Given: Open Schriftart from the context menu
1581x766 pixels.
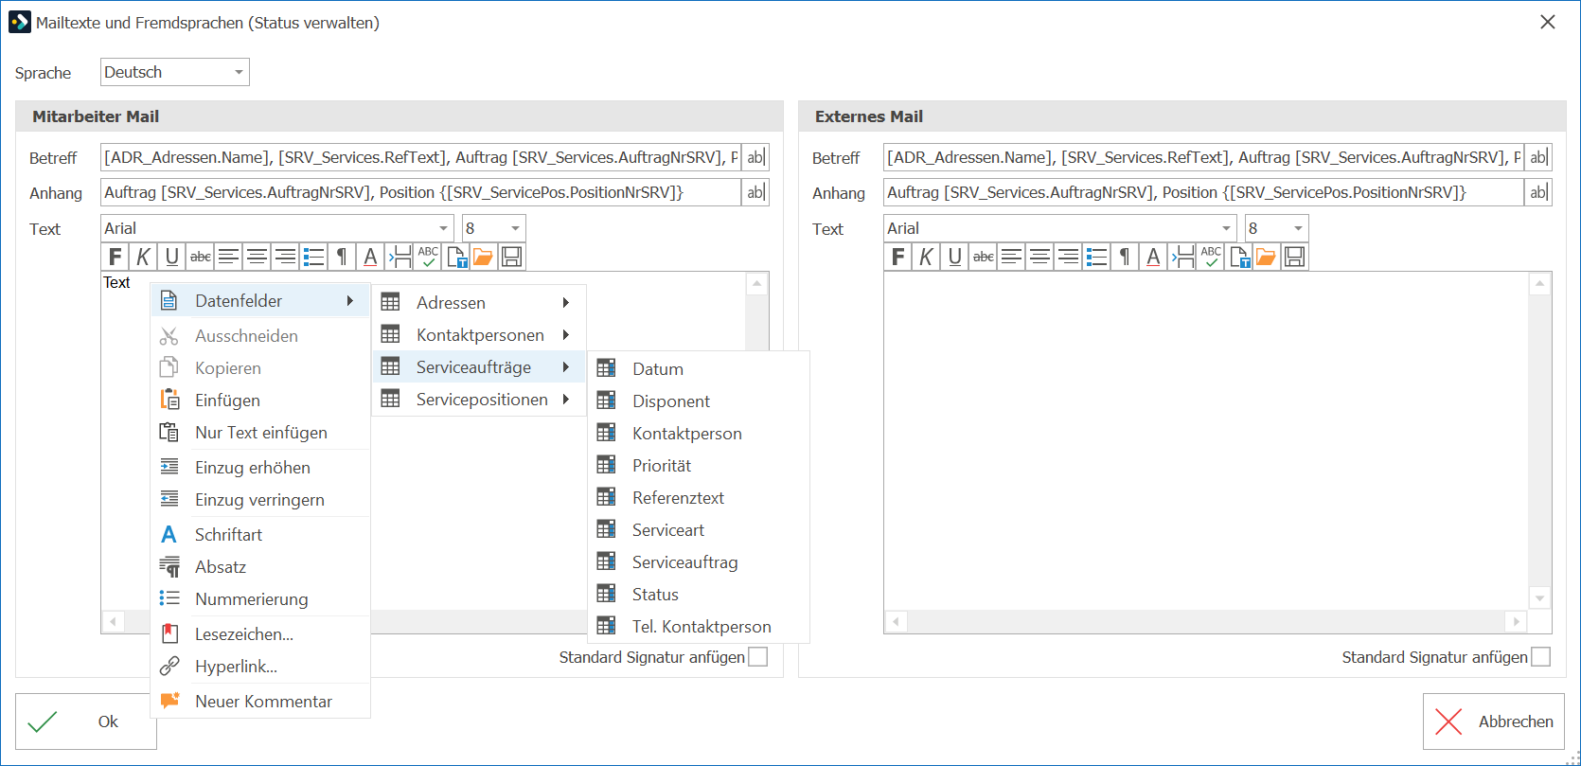Looking at the screenshot, I should click(x=260, y=535).
